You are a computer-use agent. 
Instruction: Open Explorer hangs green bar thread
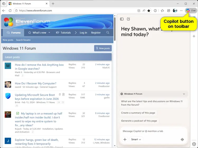(37, 142)
